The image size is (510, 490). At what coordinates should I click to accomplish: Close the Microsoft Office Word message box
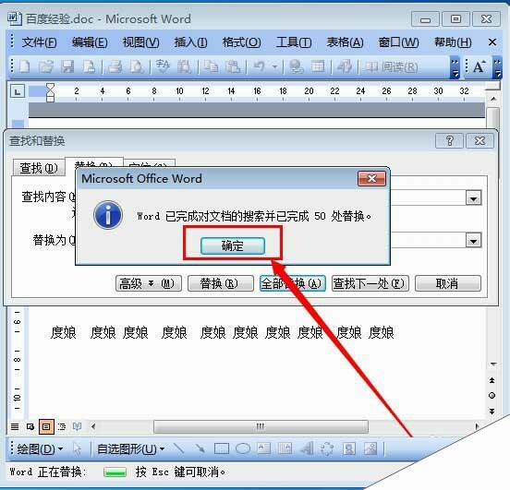pyautogui.click(x=371, y=178)
